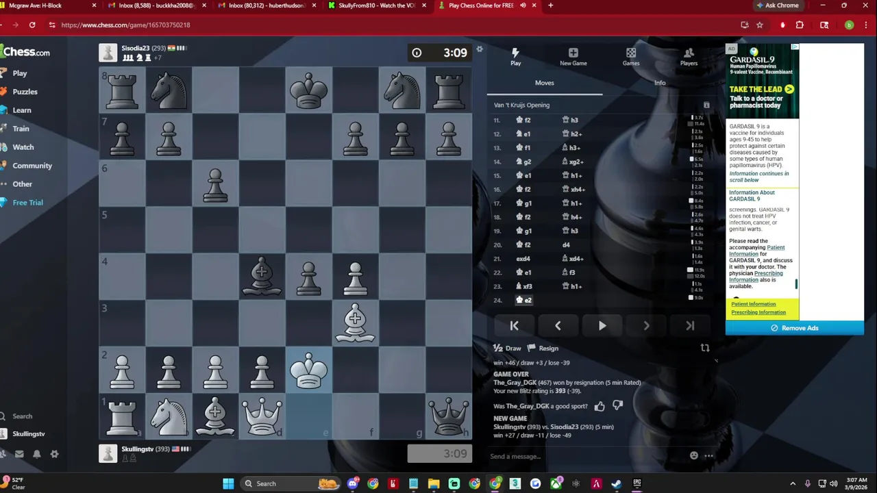Click the white bishop on f3
Viewport: 877px width, 493px height.
tap(355, 323)
